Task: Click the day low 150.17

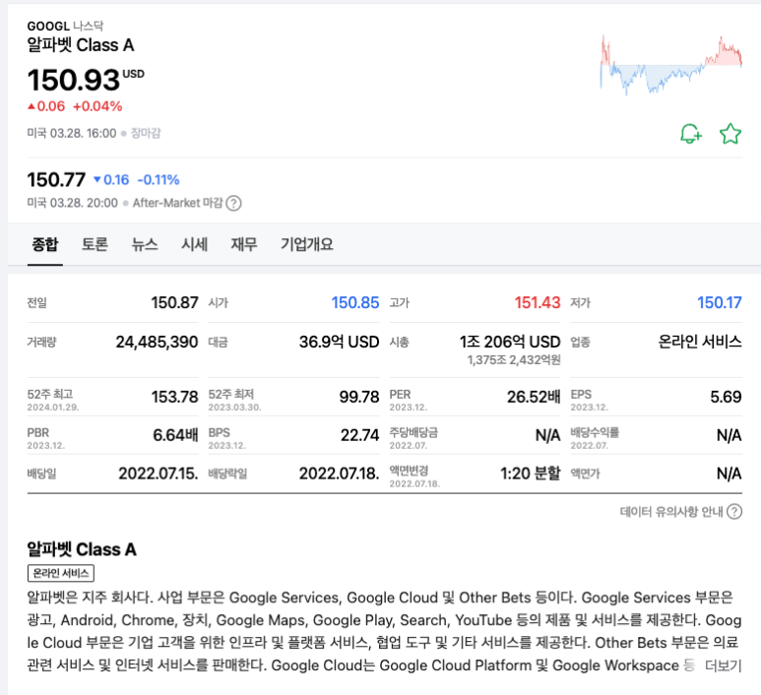Action: 720,303
